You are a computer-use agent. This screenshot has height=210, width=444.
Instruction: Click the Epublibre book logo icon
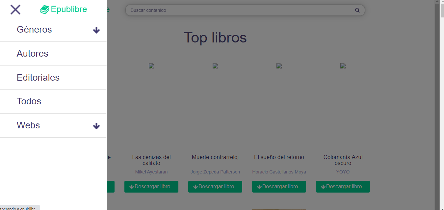(44, 10)
